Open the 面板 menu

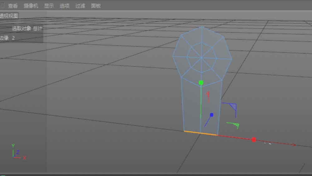[x=96, y=6]
